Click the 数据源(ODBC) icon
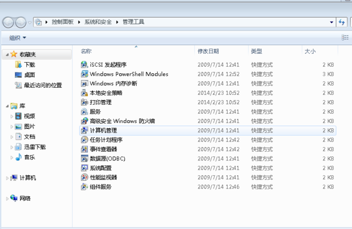Viewport: 352px width, 229px height. click(x=84, y=159)
